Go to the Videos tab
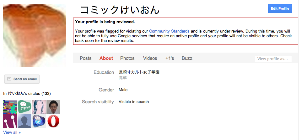The image size is (302, 140). tap(150, 58)
